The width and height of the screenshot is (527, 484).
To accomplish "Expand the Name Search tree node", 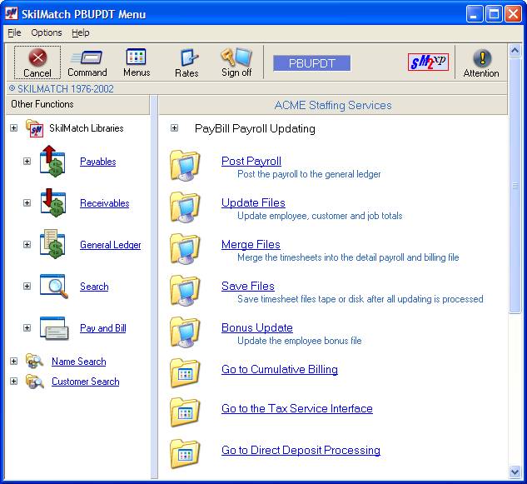I will pyautogui.click(x=14, y=362).
